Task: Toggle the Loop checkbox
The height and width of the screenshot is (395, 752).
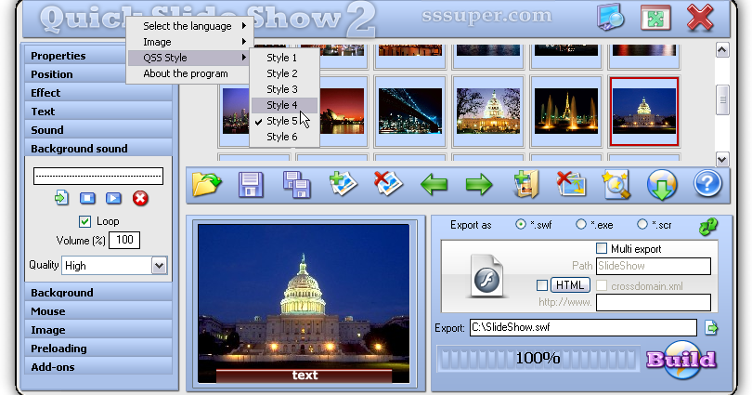Action: [x=84, y=221]
